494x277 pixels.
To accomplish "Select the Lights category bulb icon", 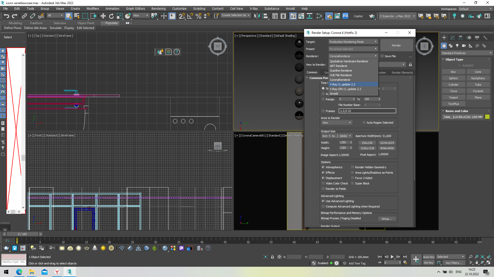I will (x=457, y=46).
